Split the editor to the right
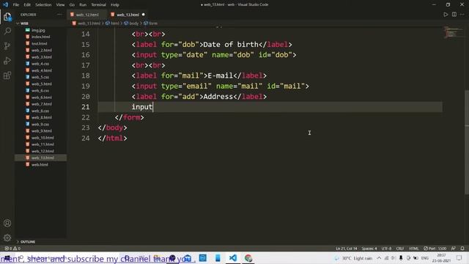This screenshot has width=469, height=264. (x=454, y=15)
